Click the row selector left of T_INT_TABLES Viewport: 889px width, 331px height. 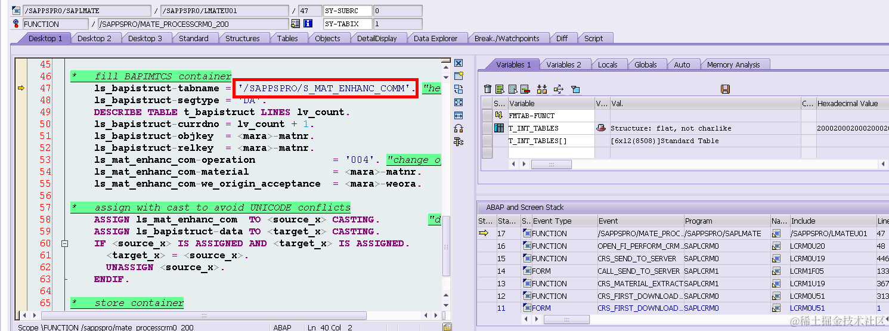(487, 128)
